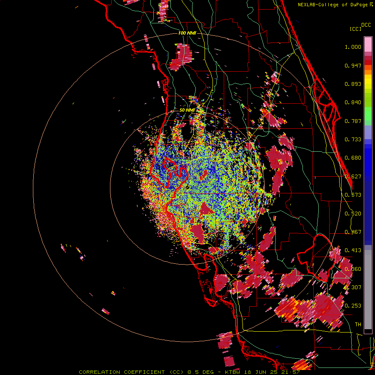The width and height of the screenshot is (375, 375).
Task: Pick the light pink color scale segment
Action: tap(368, 45)
